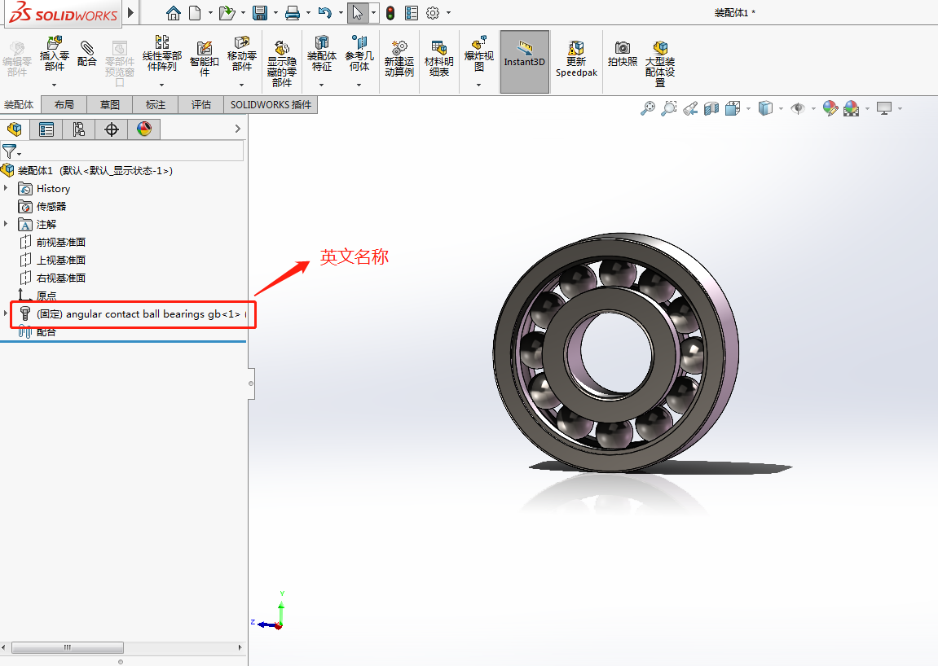This screenshot has height=666, width=938.
Task: Open file properties list icon
Action: tap(412, 12)
